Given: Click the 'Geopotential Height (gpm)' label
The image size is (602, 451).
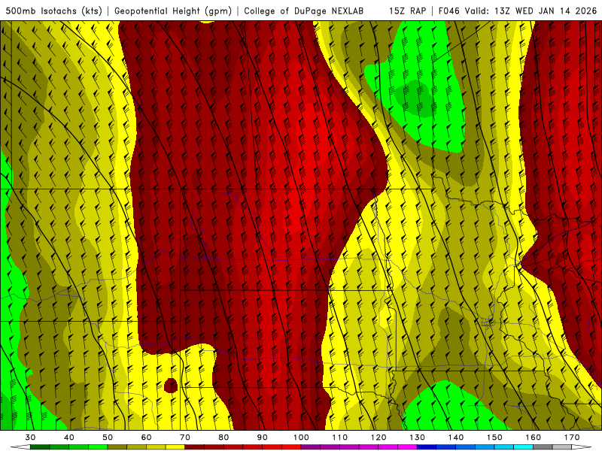Looking at the screenshot, I should coord(173,11).
